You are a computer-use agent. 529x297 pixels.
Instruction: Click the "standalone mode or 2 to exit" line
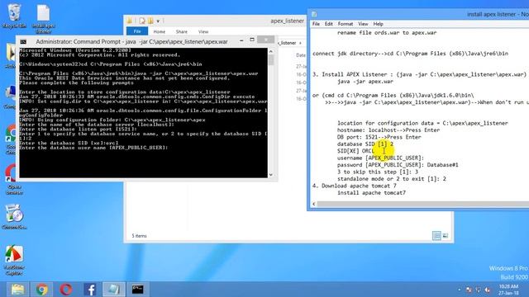391,179
